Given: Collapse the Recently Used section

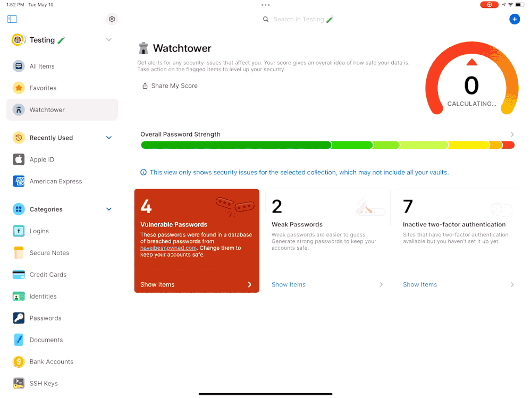Looking at the screenshot, I should tap(108, 138).
